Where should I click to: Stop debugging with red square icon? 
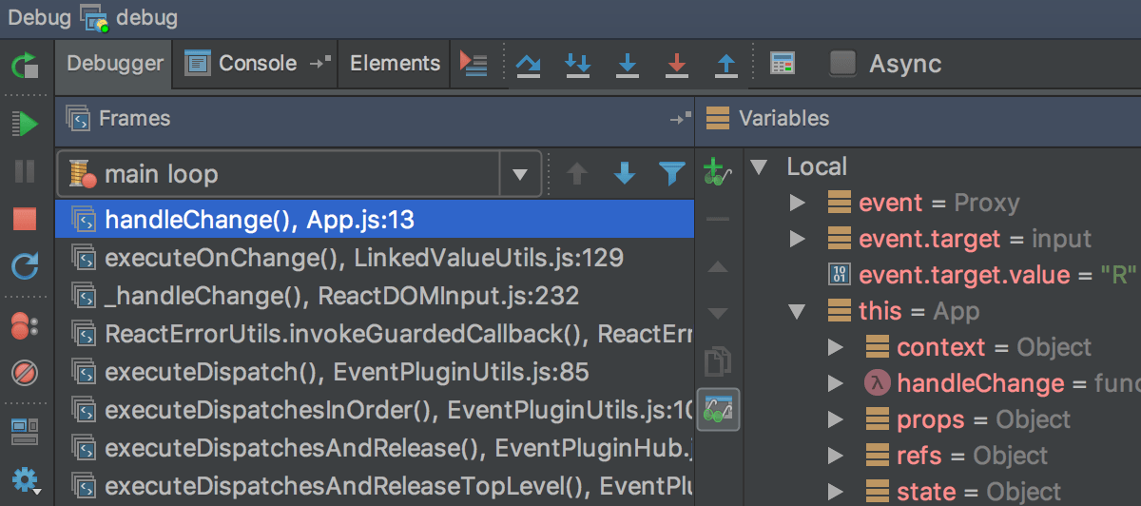25,220
